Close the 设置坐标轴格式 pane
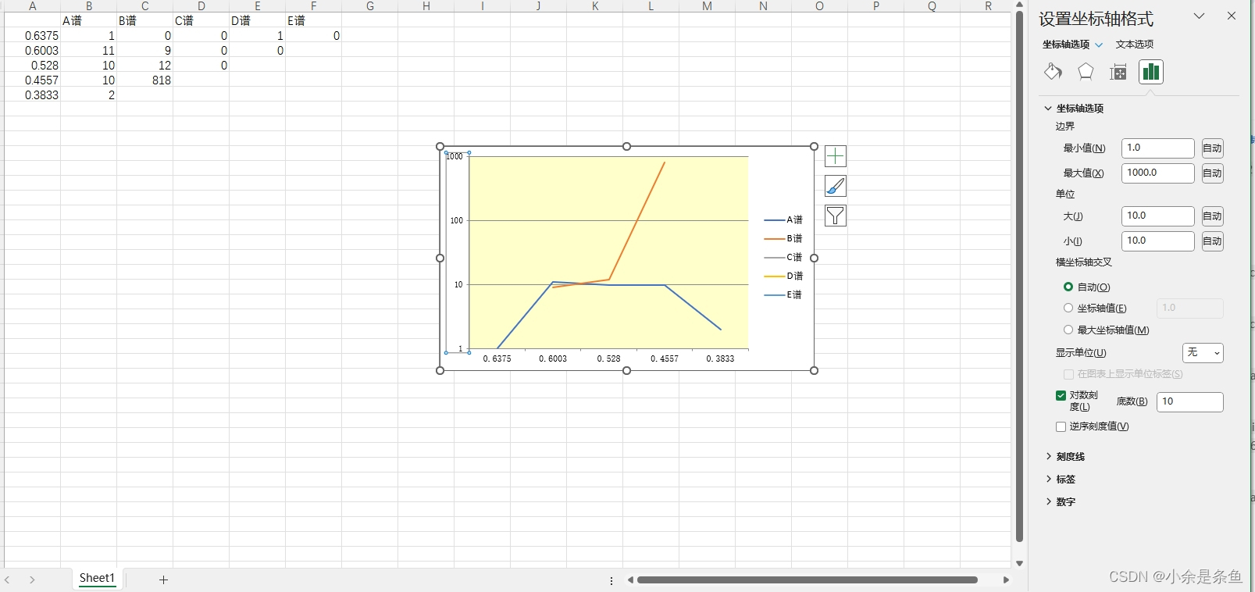1255x592 pixels. pyautogui.click(x=1232, y=16)
